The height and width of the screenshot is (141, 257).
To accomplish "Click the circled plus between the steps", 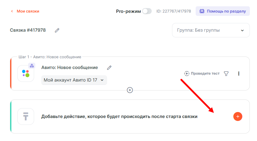I will pos(130,90).
